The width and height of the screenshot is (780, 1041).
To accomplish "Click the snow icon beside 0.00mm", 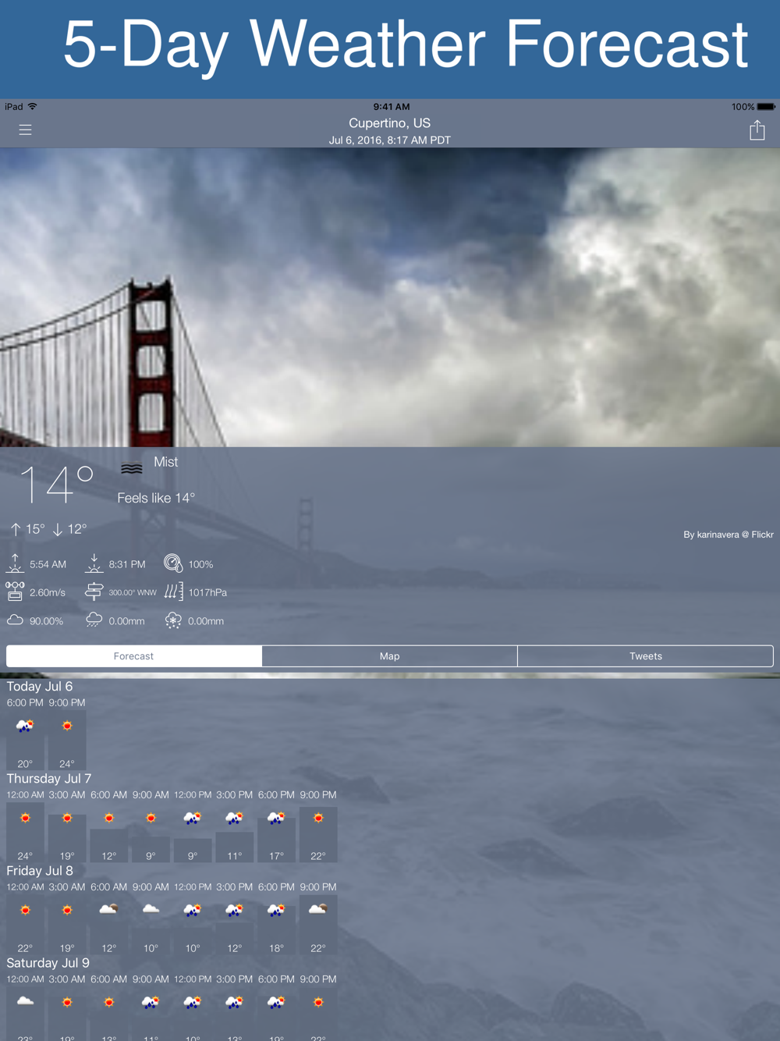I will click(173, 620).
